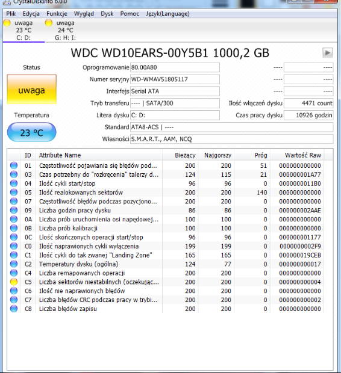Viewport: 341px width, 373px height.
Task: Click disk title WDC WD10EARS-00Y5B1 1000,2 GB
Action: point(170,53)
